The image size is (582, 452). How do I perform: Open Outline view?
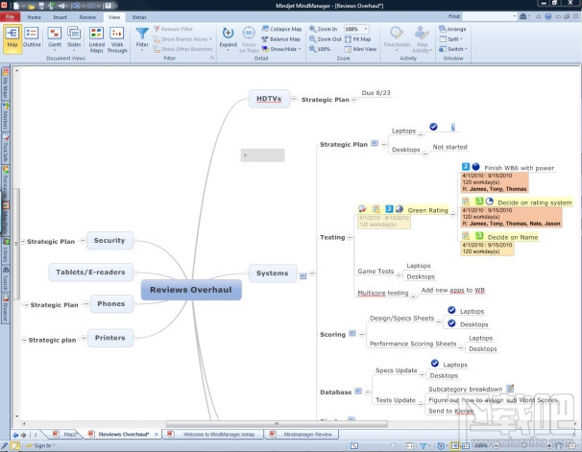click(x=32, y=37)
